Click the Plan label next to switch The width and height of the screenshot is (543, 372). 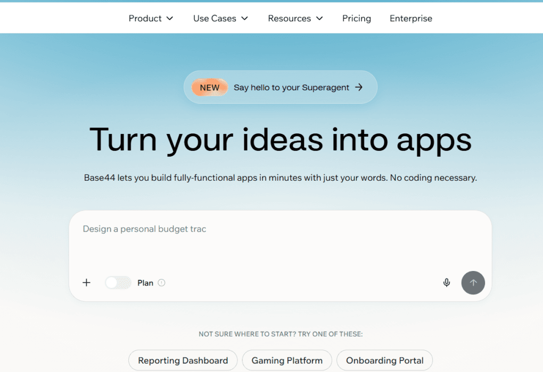[x=145, y=283]
